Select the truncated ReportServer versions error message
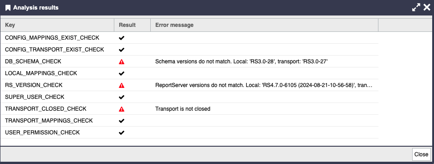 point(264,85)
